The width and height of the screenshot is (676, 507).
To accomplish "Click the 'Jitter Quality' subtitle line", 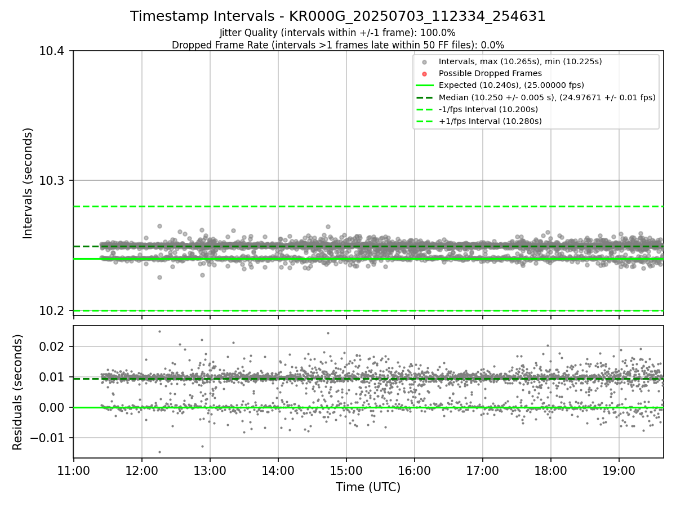I will [338, 33].
